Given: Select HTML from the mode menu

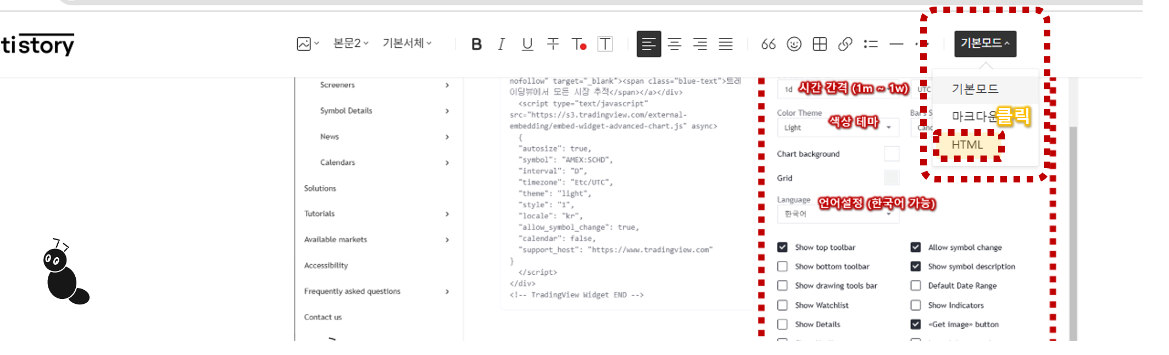Looking at the screenshot, I should click(x=967, y=145).
